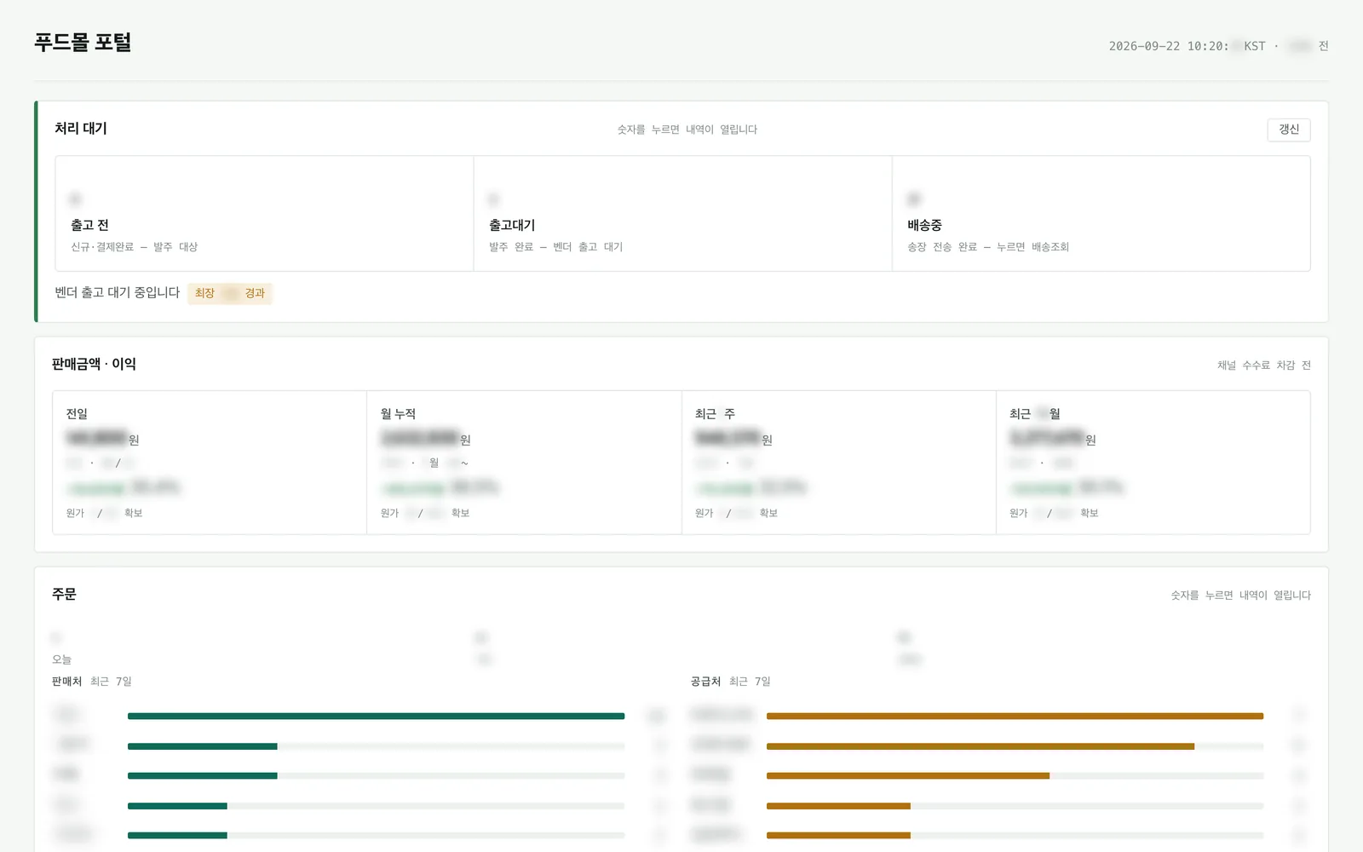Click the full-length orange 공급처 bar
The height and width of the screenshot is (852, 1363).
[1015, 717]
